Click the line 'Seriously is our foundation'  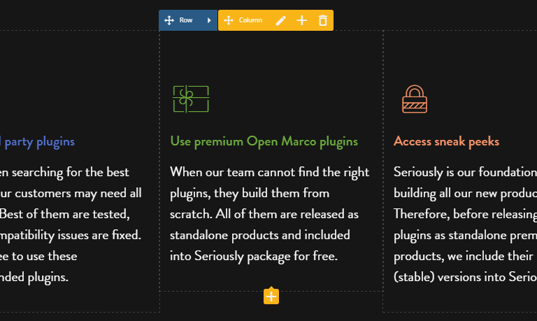coord(465,172)
